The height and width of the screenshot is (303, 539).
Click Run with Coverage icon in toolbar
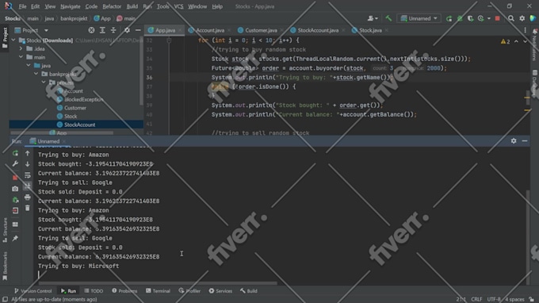pos(470,18)
